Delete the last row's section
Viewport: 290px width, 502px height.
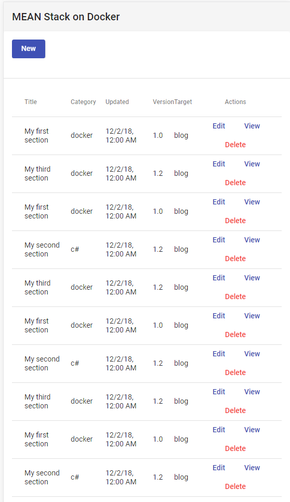[x=235, y=486]
